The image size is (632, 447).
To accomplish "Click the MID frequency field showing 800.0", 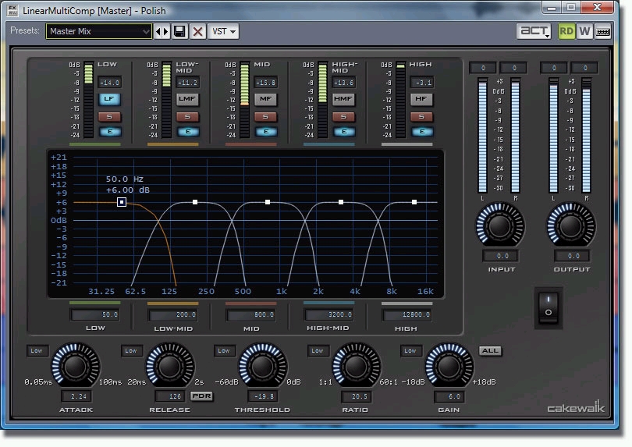I will (251, 314).
